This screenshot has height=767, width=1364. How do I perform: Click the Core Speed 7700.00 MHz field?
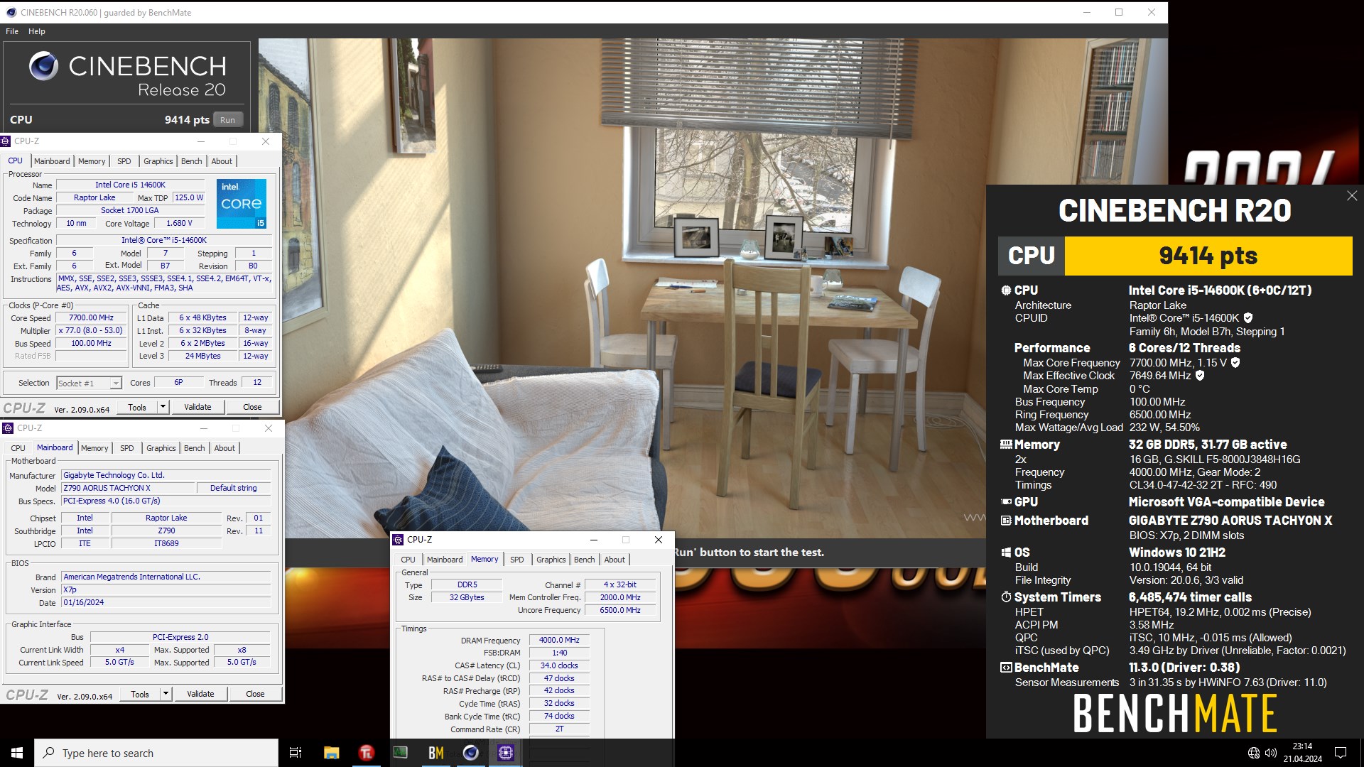(91, 318)
